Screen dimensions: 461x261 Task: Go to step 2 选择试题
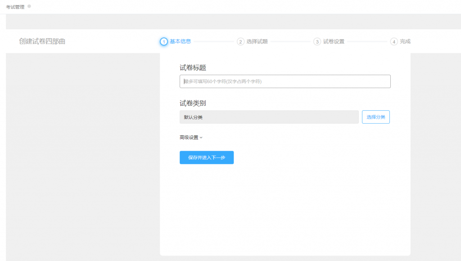[252, 41]
